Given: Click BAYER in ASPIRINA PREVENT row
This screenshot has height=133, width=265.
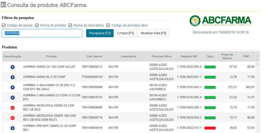Looking at the screenshot, I should pos(113,128).
